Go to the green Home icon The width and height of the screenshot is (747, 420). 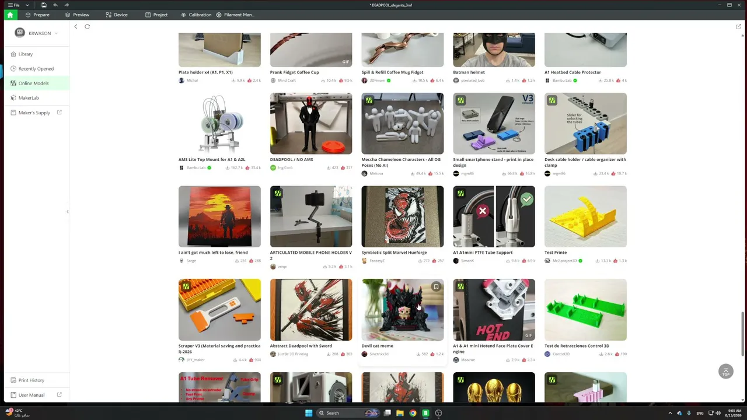tap(10, 15)
